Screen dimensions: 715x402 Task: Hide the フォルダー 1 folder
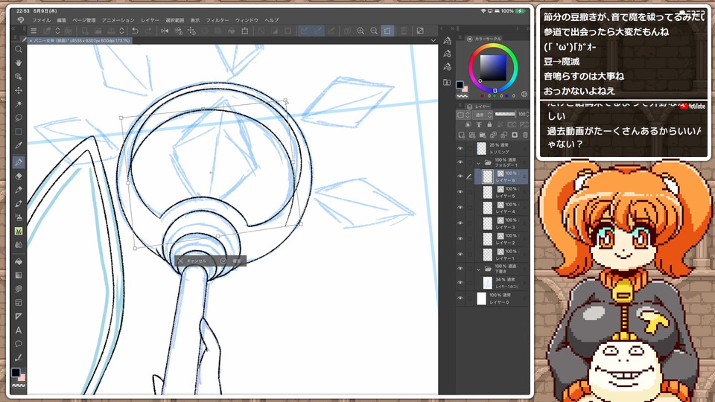(460, 162)
